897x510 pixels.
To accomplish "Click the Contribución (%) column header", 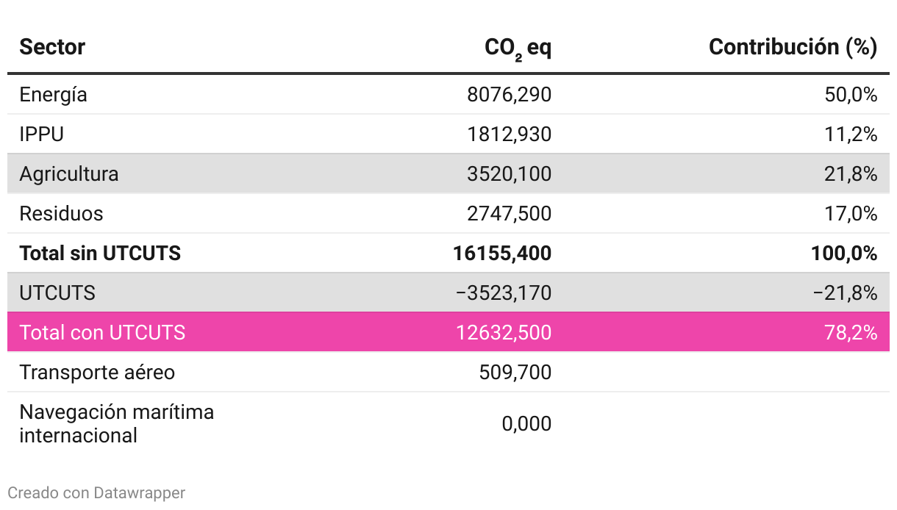I will coord(793,47).
